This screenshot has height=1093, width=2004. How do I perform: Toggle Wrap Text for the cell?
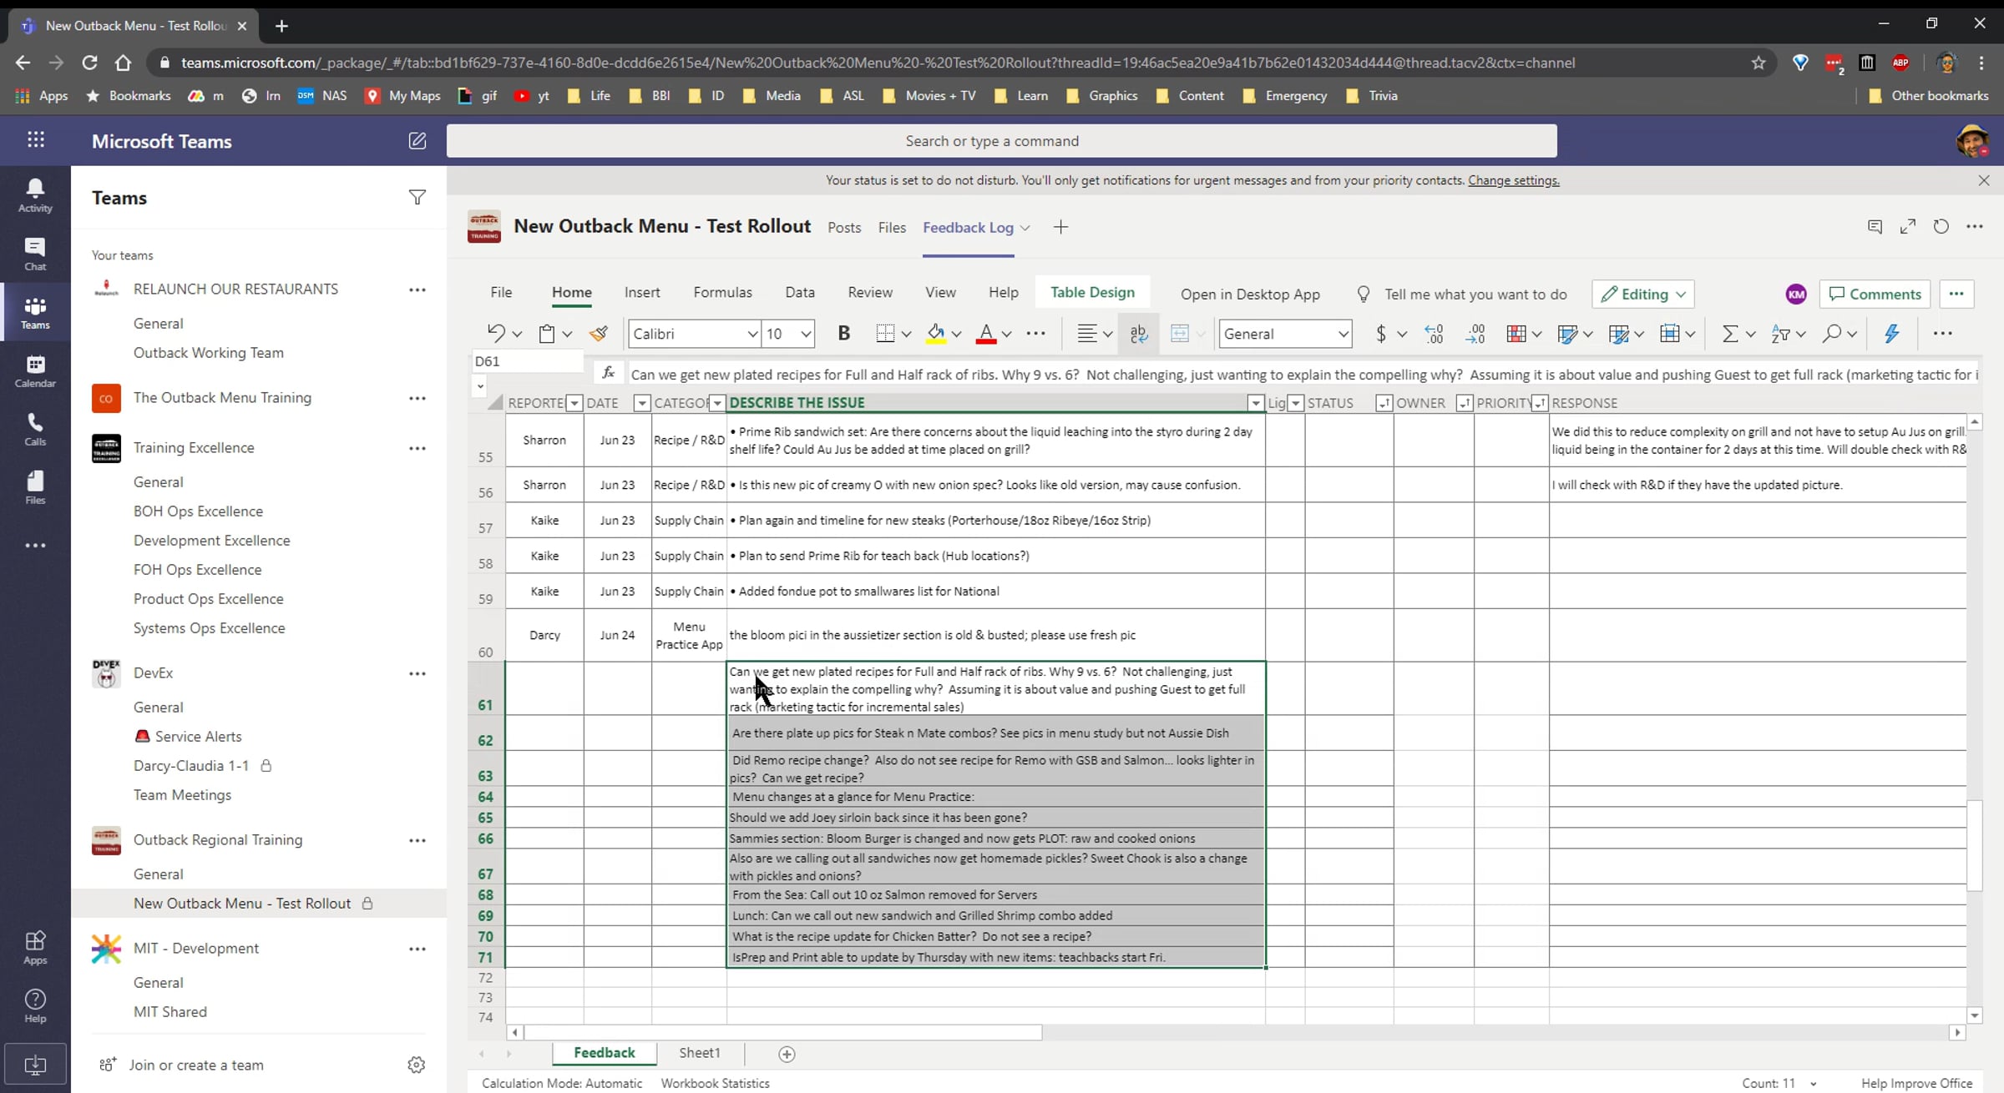(x=1139, y=334)
